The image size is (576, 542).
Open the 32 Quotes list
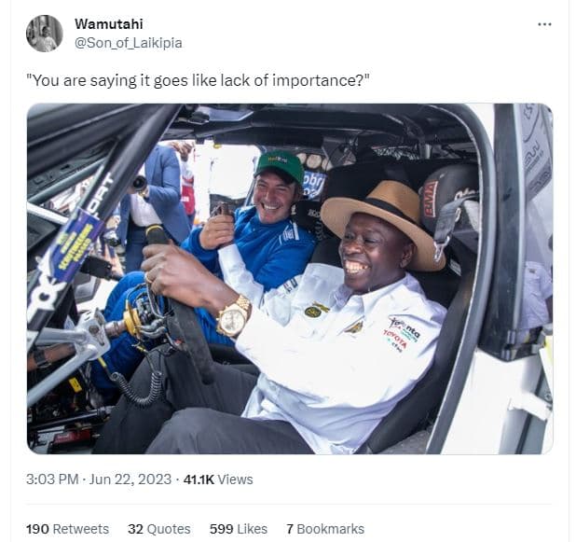point(159,529)
